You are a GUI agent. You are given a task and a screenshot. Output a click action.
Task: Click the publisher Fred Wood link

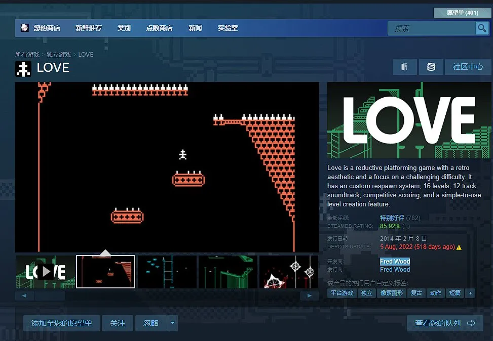point(395,269)
